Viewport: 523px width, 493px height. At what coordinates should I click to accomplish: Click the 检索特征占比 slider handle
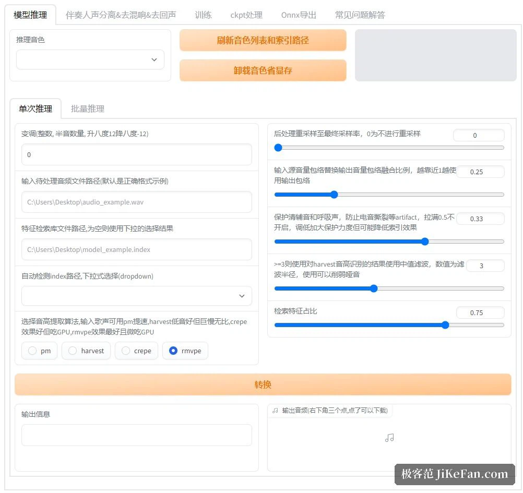click(x=445, y=325)
